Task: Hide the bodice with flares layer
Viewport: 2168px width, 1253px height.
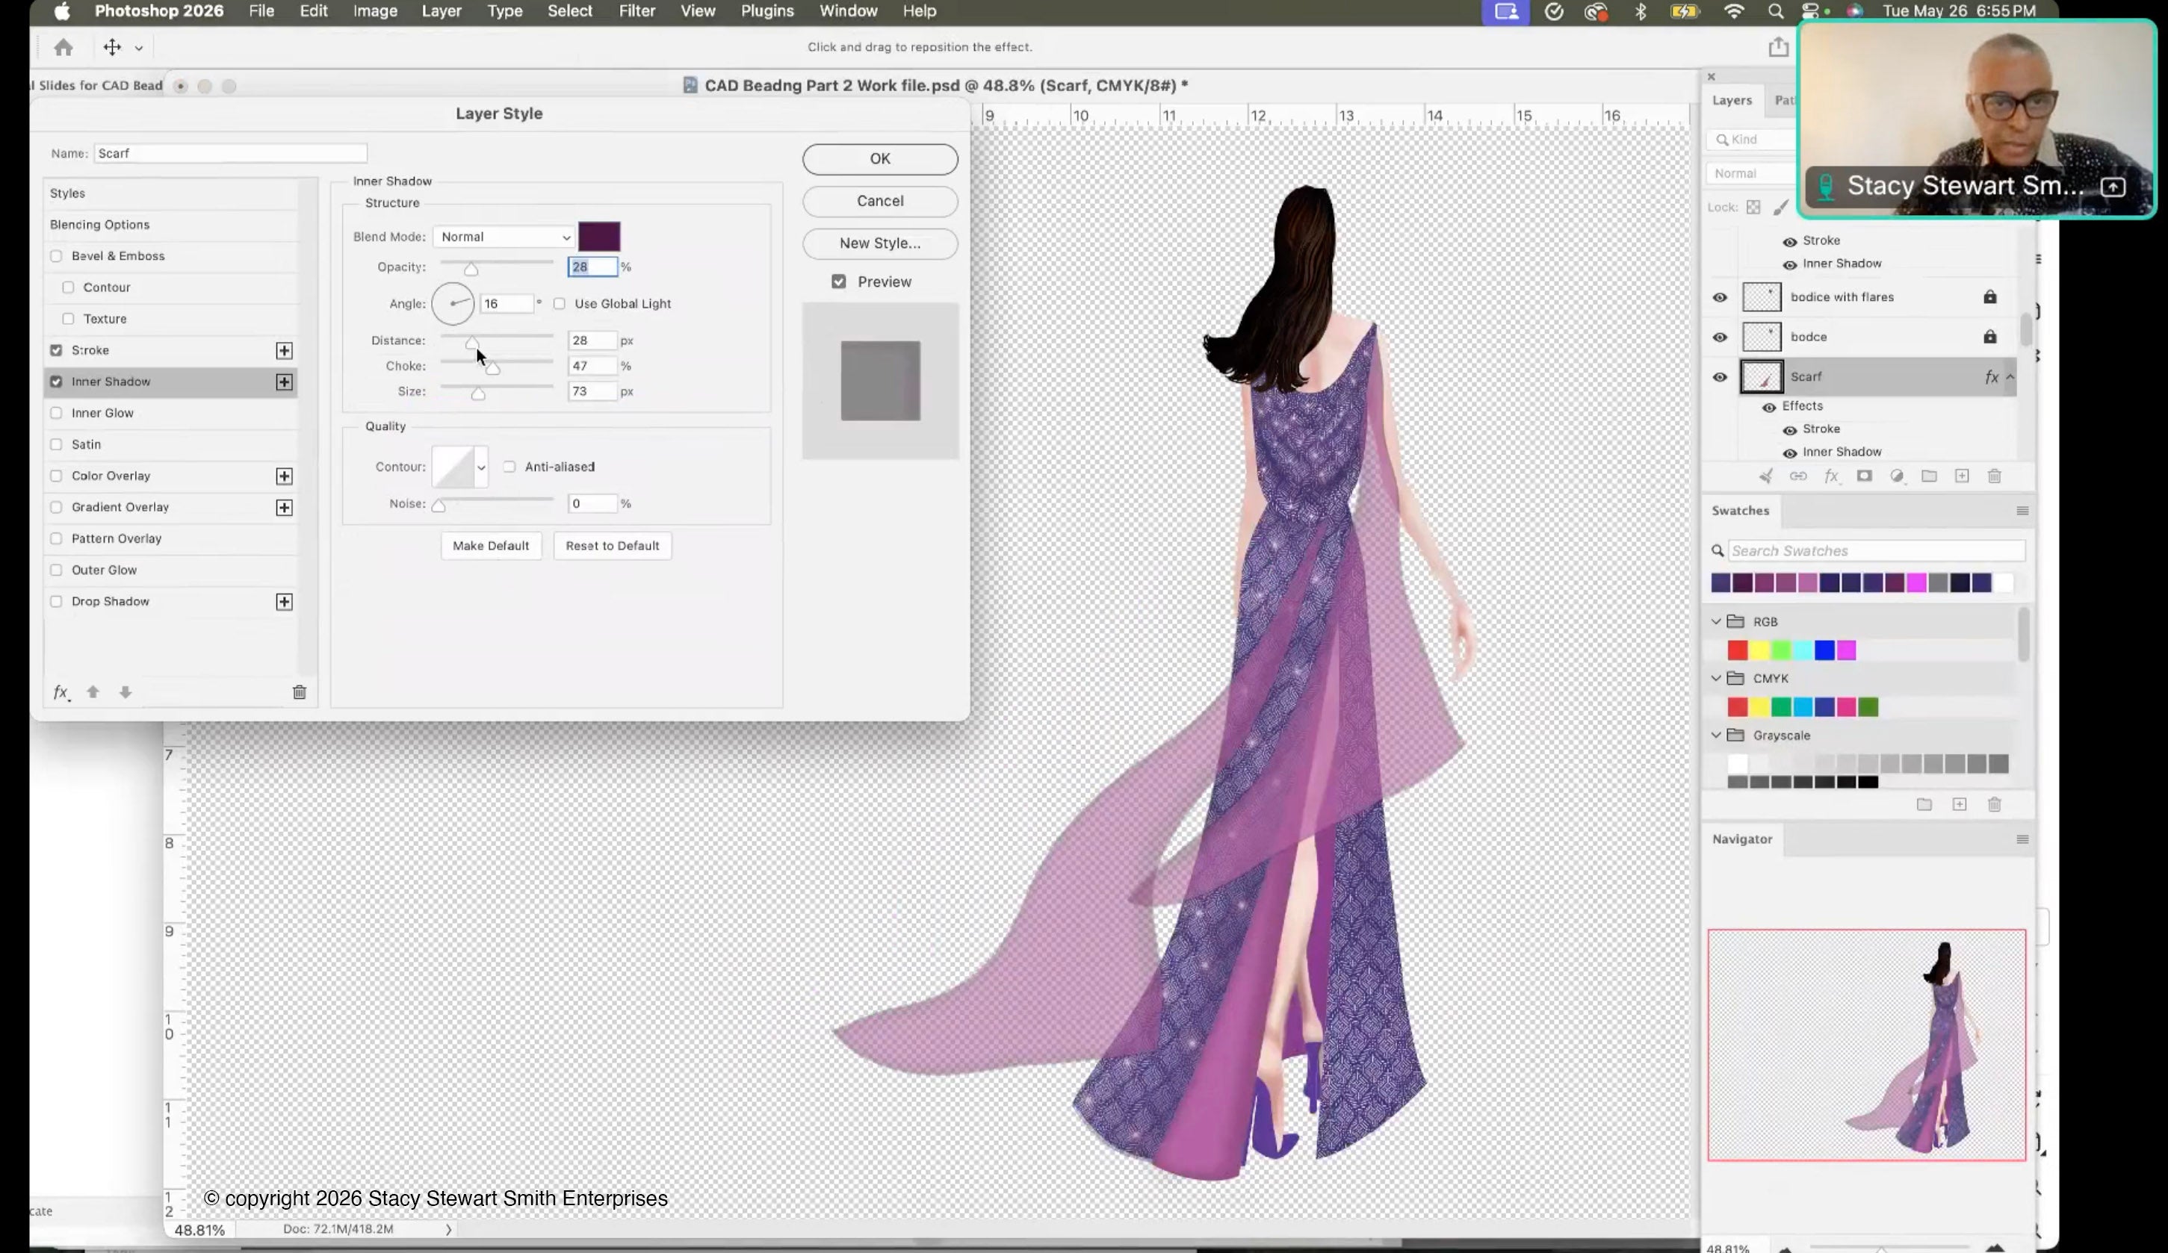Action: coord(1720,297)
